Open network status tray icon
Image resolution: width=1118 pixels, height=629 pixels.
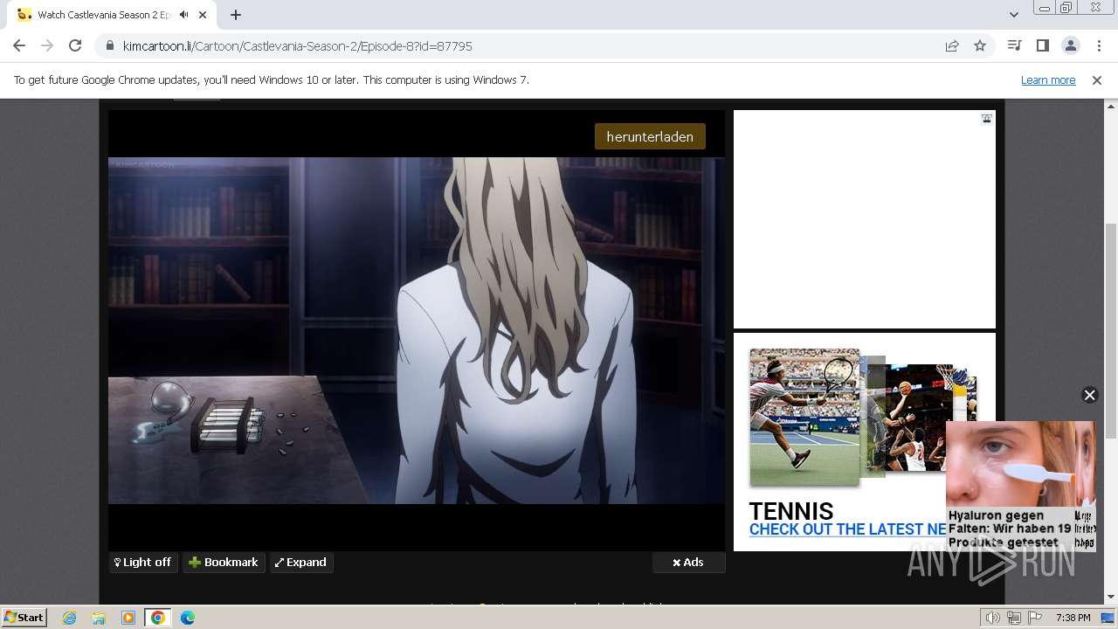(x=1014, y=618)
